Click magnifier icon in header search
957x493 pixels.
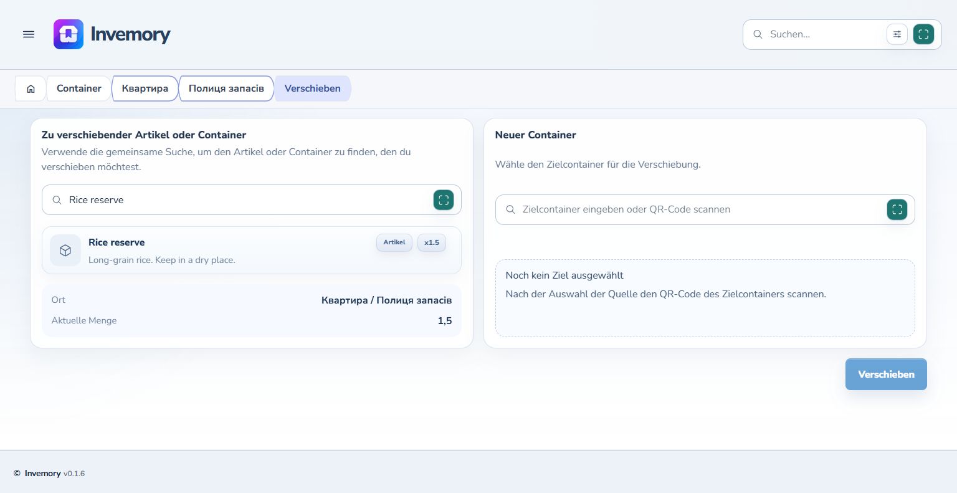pyautogui.click(x=758, y=34)
